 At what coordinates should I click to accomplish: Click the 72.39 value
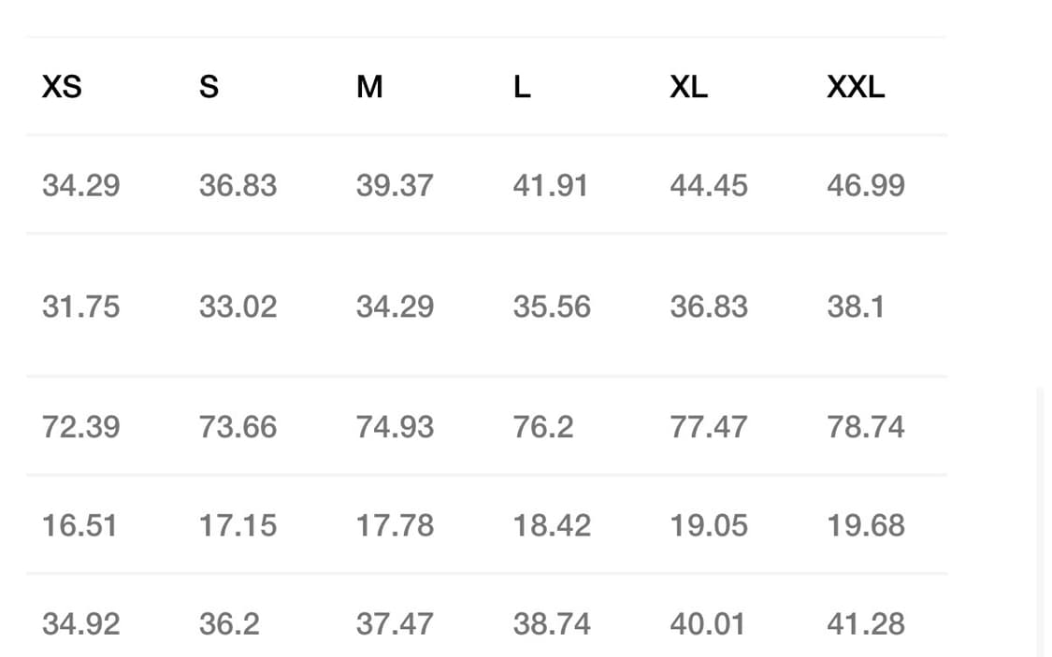tap(80, 427)
